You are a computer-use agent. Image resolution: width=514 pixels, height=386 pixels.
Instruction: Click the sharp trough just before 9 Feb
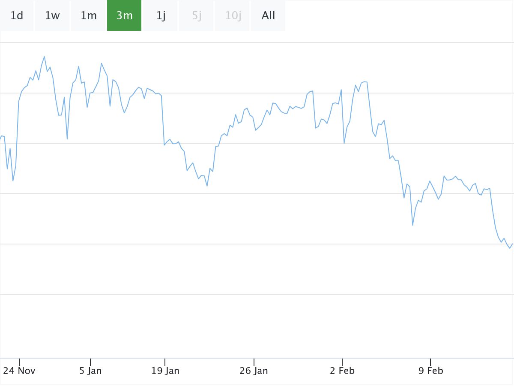pos(412,225)
